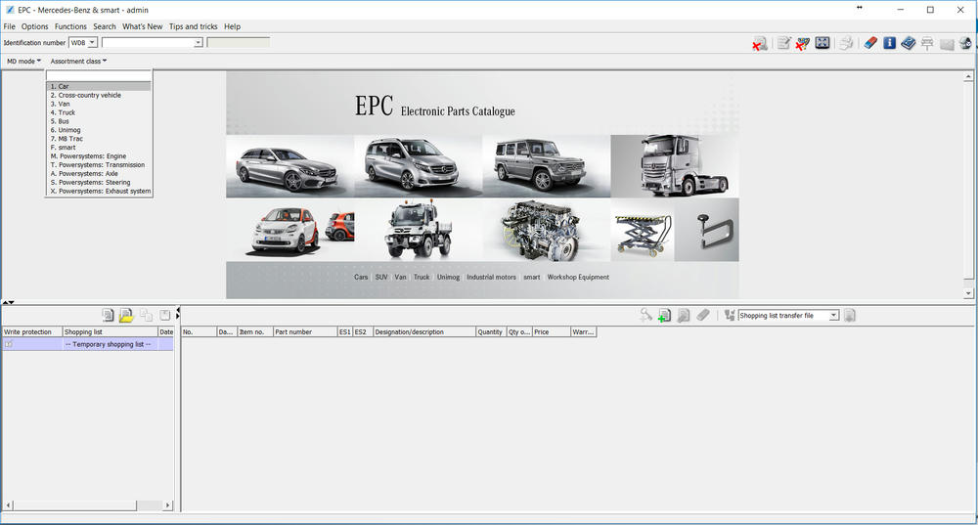
Task: Click the grey envelope toolbar icon
Action: tap(947, 44)
